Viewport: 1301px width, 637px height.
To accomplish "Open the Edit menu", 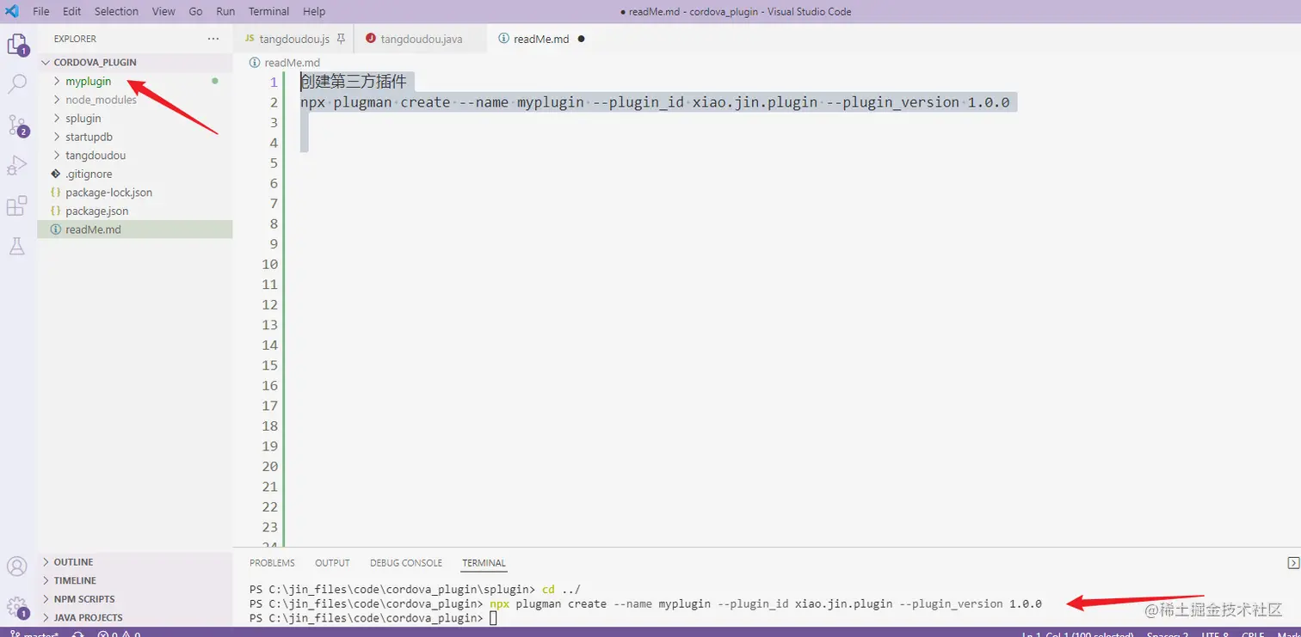I will 72,11.
